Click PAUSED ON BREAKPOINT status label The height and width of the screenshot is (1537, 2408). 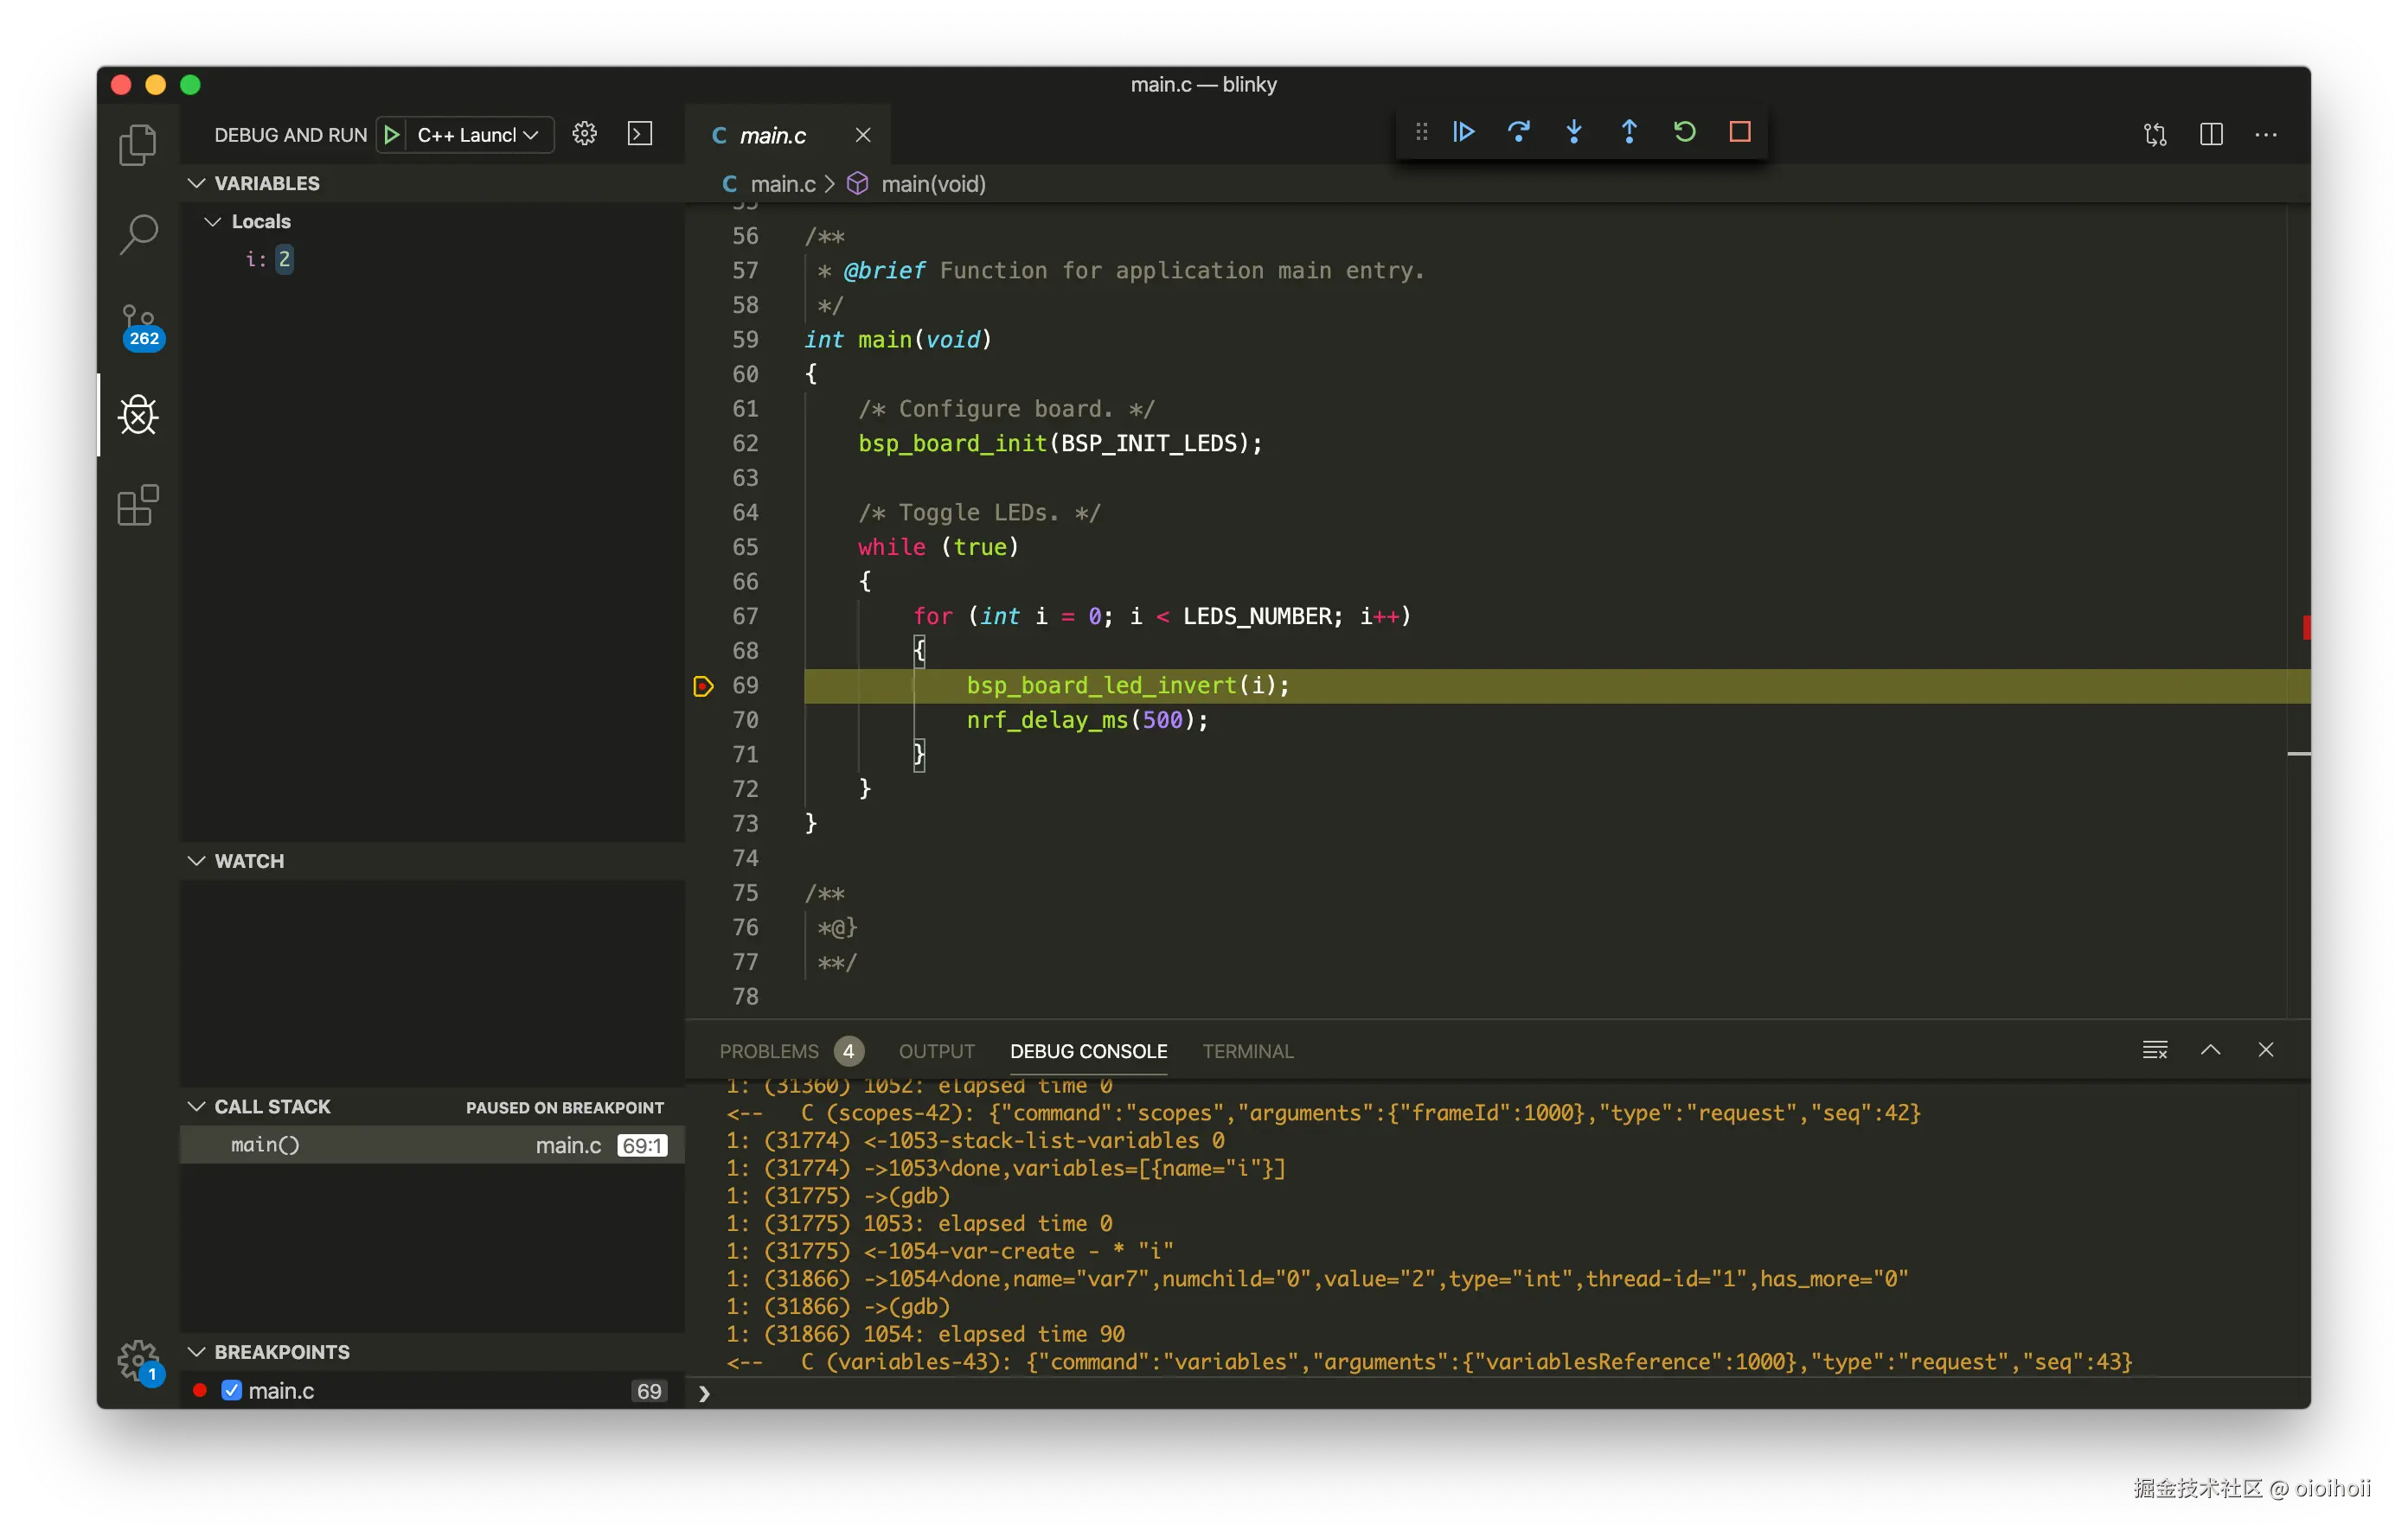coord(564,1107)
